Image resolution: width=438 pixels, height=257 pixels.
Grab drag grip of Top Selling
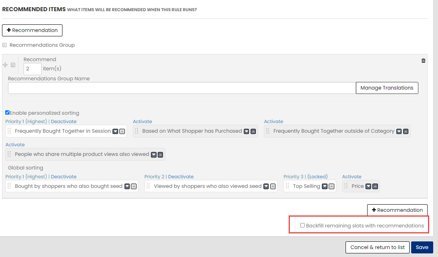(287, 186)
